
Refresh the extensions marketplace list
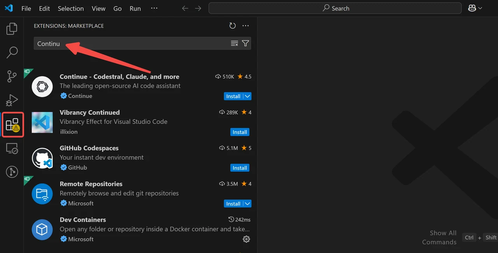232,26
